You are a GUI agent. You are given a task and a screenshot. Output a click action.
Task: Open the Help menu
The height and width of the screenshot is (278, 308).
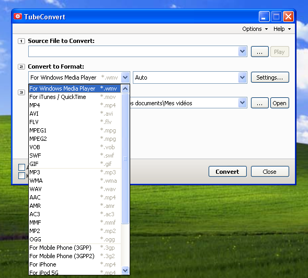(282, 29)
